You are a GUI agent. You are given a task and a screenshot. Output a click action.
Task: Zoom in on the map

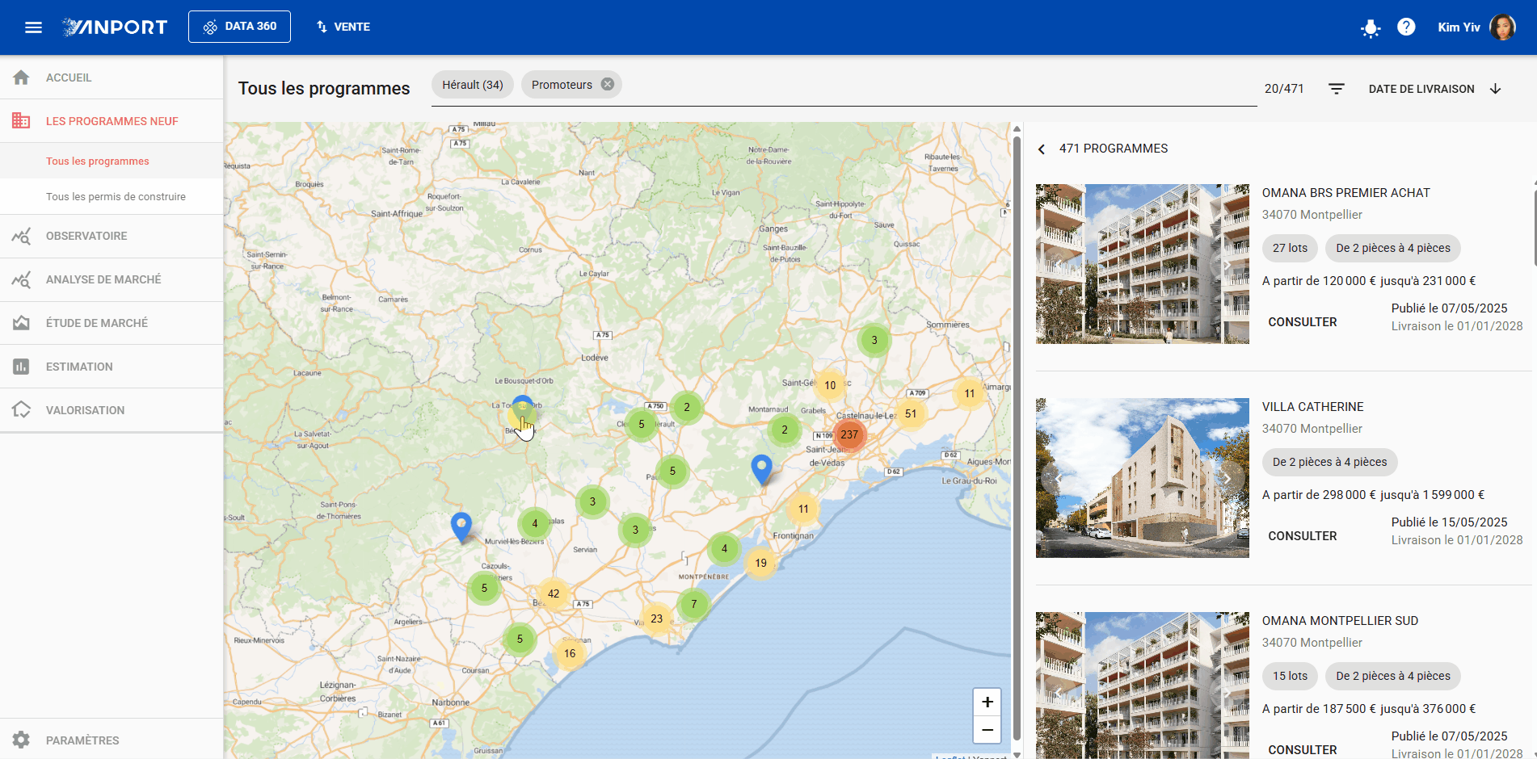[987, 702]
